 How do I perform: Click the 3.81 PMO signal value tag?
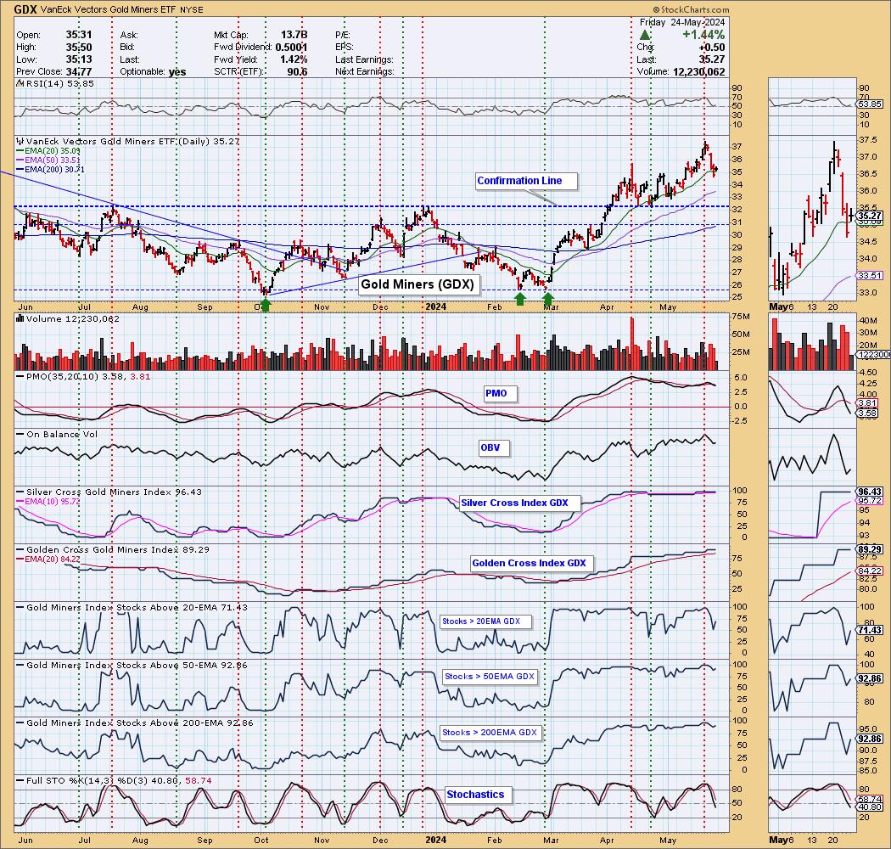coord(868,403)
